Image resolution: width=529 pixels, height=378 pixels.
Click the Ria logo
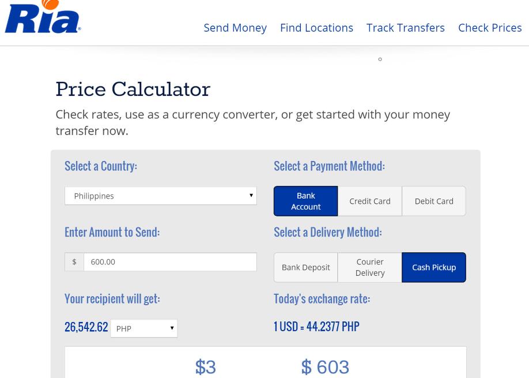(43, 17)
